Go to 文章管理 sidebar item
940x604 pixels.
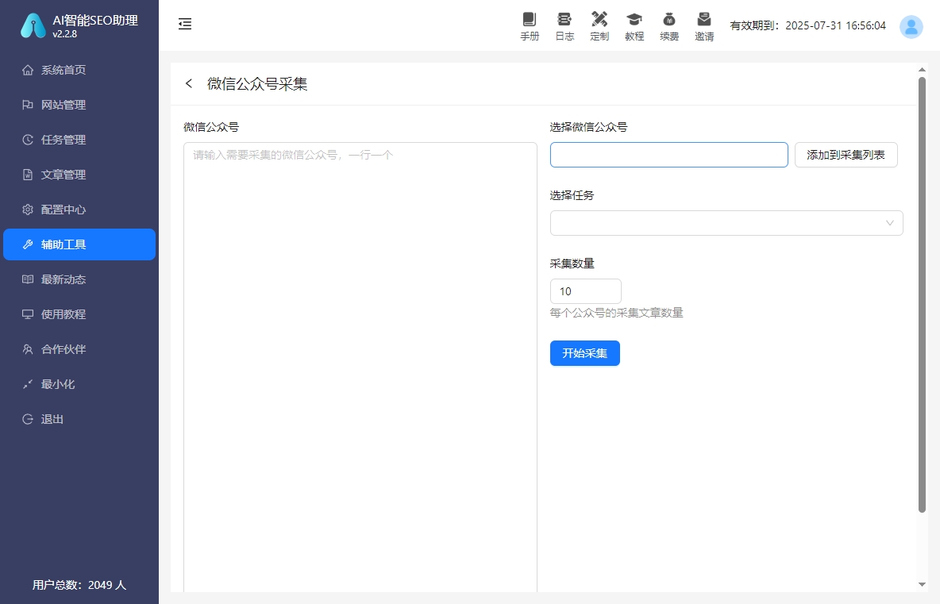click(64, 175)
